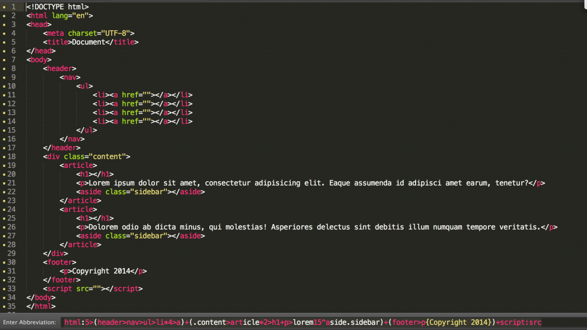This screenshot has height=330, width=587.
Task: Click the closing html tag on line 35
Action: coord(41,306)
